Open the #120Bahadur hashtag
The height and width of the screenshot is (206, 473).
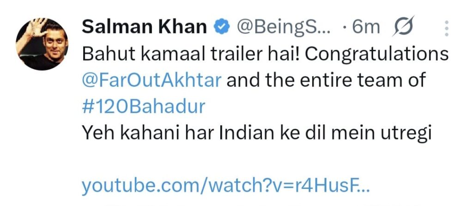144,107
